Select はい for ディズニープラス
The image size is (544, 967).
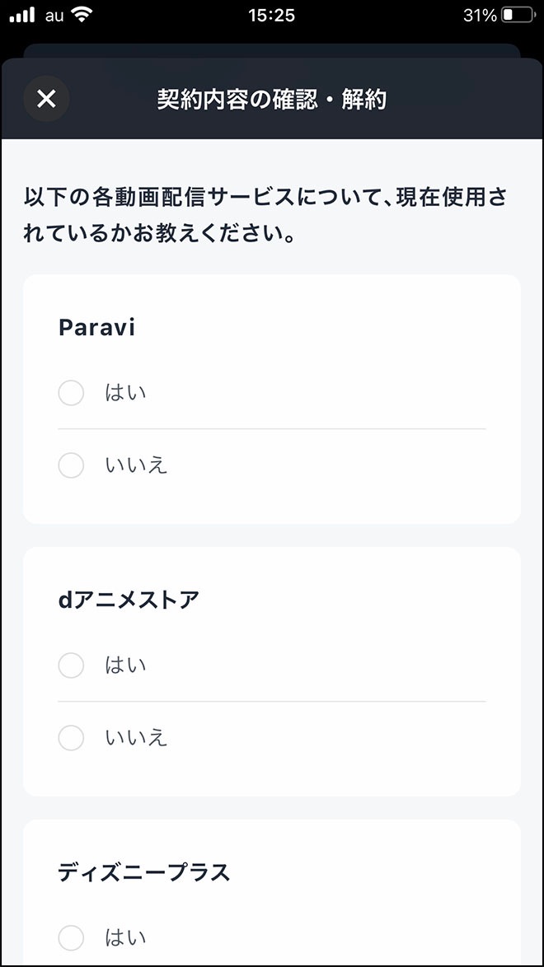[x=71, y=937]
